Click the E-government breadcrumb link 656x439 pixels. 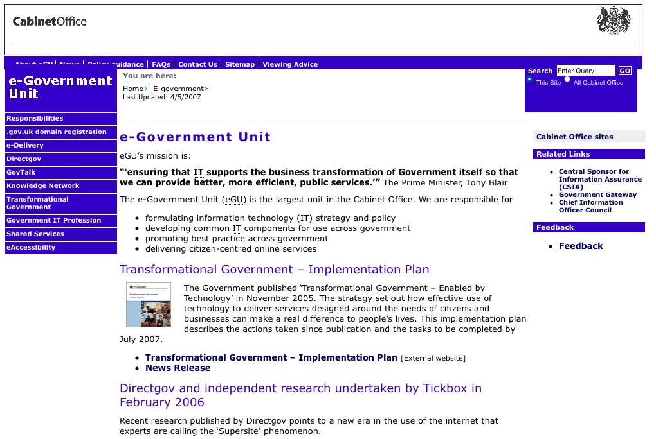point(178,89)
